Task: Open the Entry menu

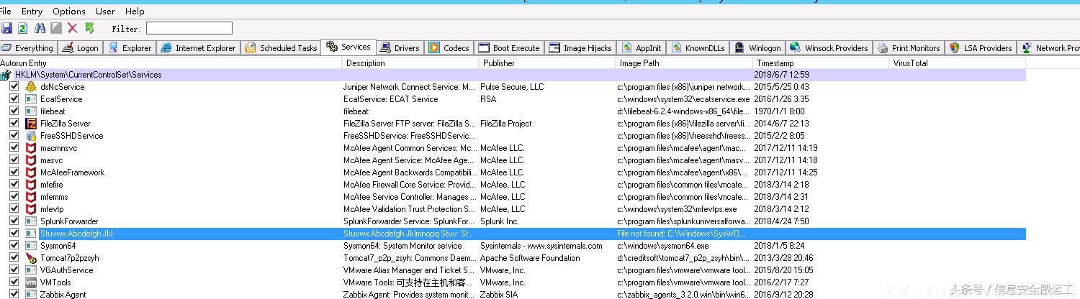Action: coord(32,11)
